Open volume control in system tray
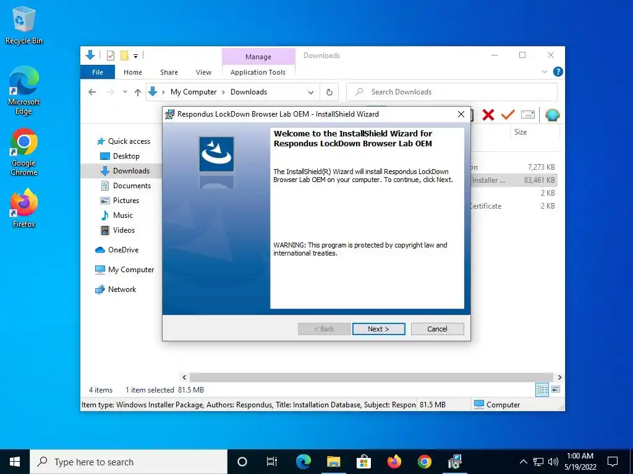 [553, 462]
